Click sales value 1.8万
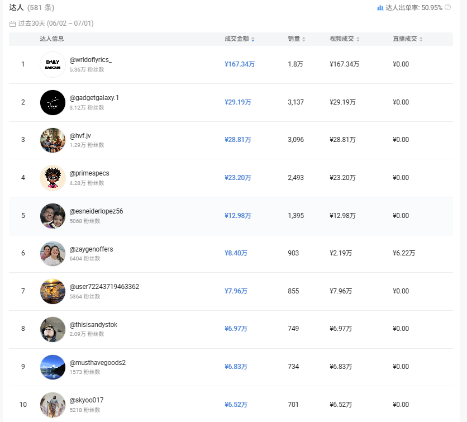Image resolution: width=467 pixels, height=422 pixels. [296, 64]
